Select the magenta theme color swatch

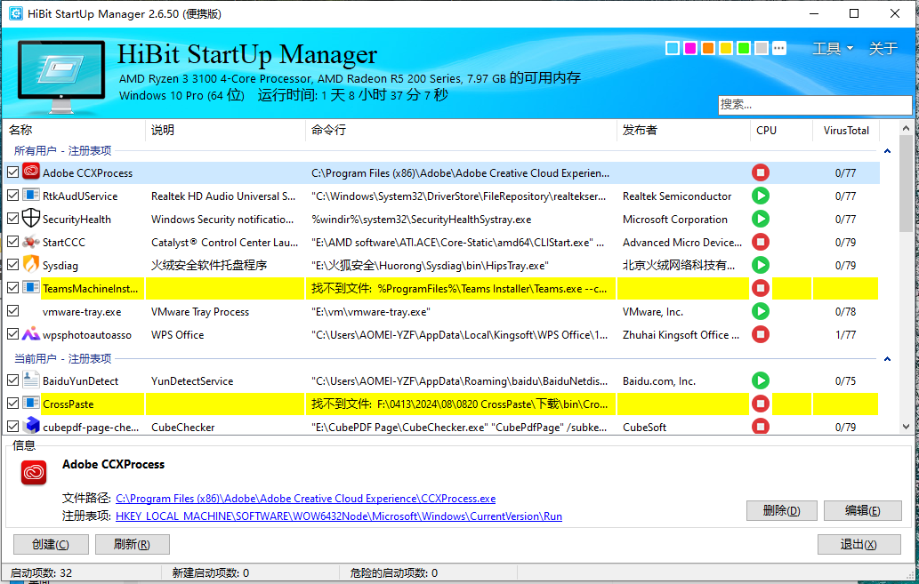click(x=689, y=48)
